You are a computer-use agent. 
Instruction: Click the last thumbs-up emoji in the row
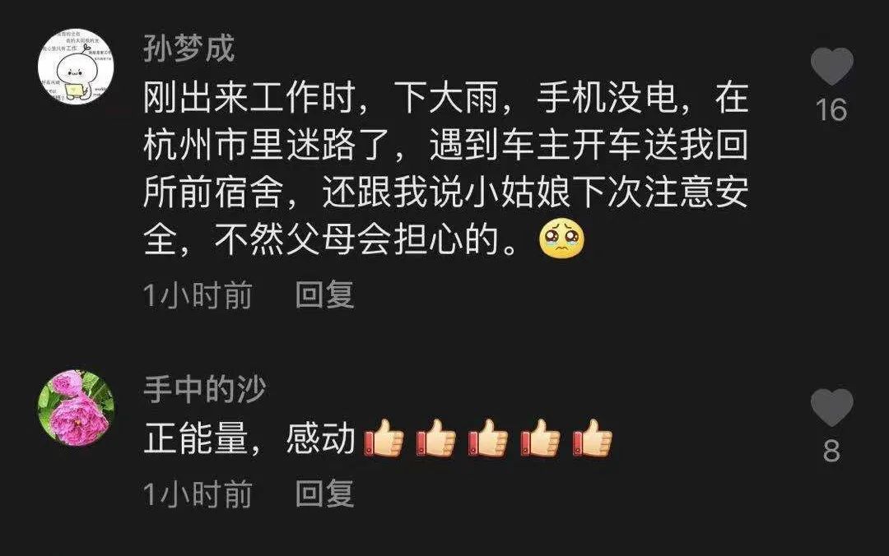pos(593,438)
